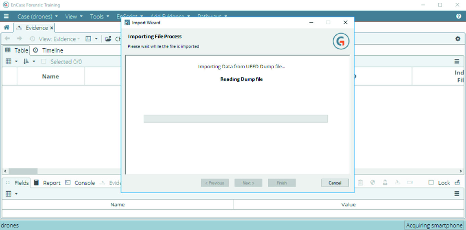Minimize the EnCase main window
This screenshot has width=466, height=230.
point(423,5)
